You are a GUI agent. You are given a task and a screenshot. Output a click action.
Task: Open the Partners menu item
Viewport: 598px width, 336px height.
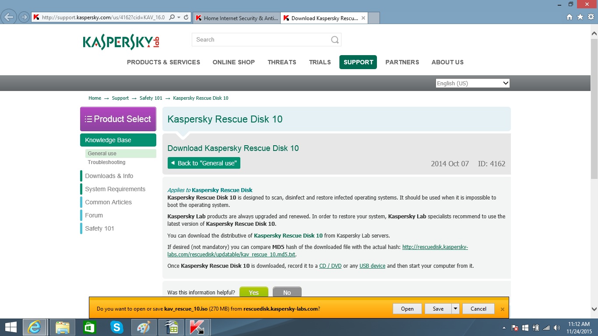tap(402, 62)
